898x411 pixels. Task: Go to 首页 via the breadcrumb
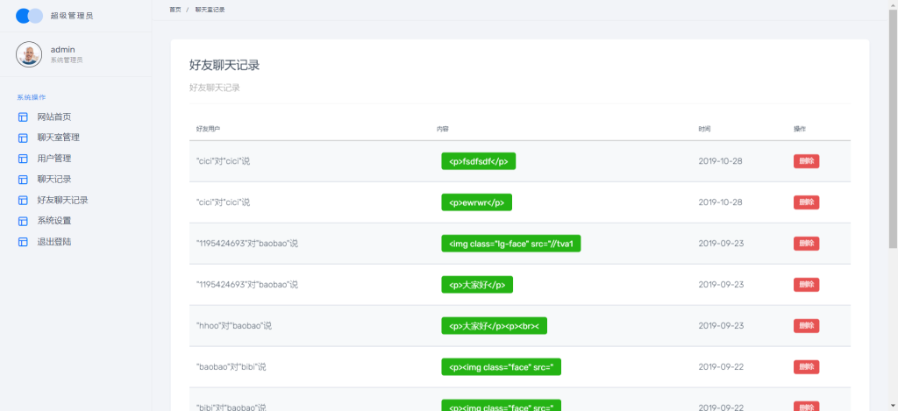175,10
